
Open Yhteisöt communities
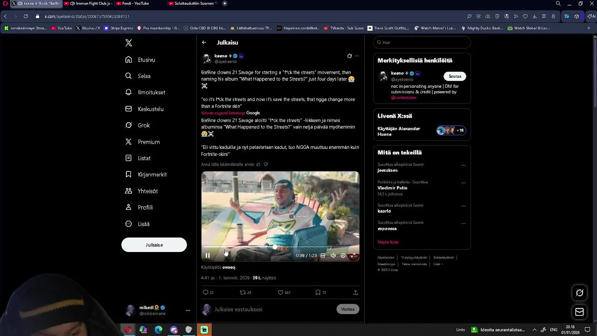coord(142,191)
